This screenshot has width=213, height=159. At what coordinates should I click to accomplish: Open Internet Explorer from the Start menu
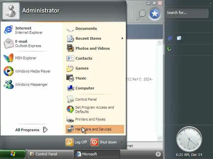(24, 30)
